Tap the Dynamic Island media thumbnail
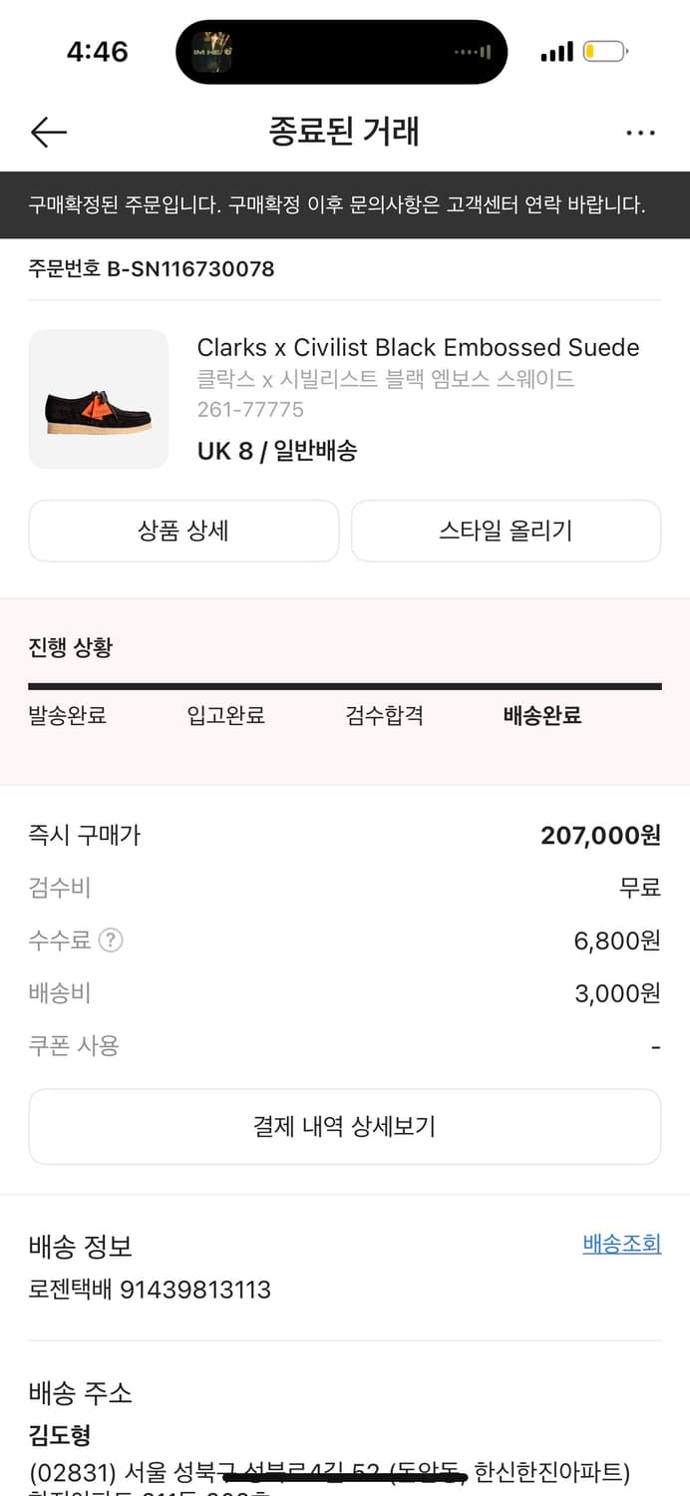The width and height of the screenshot is (690, 1496). [x=212, y=52]
